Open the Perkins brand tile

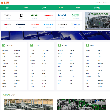click(x=76, y=25)
